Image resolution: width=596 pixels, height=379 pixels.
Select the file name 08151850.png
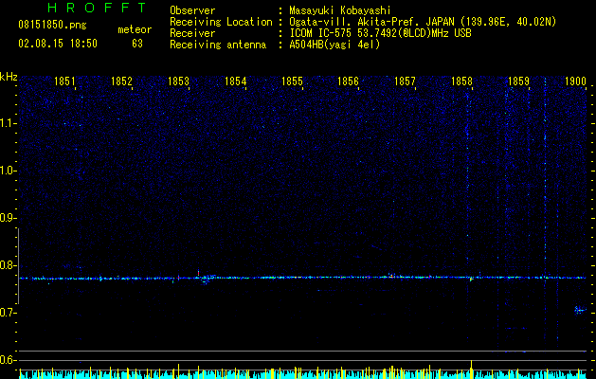point(52,26)
